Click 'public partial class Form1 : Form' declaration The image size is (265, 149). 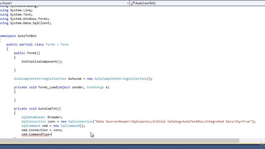pyautogui.click(x=37, y=44)
